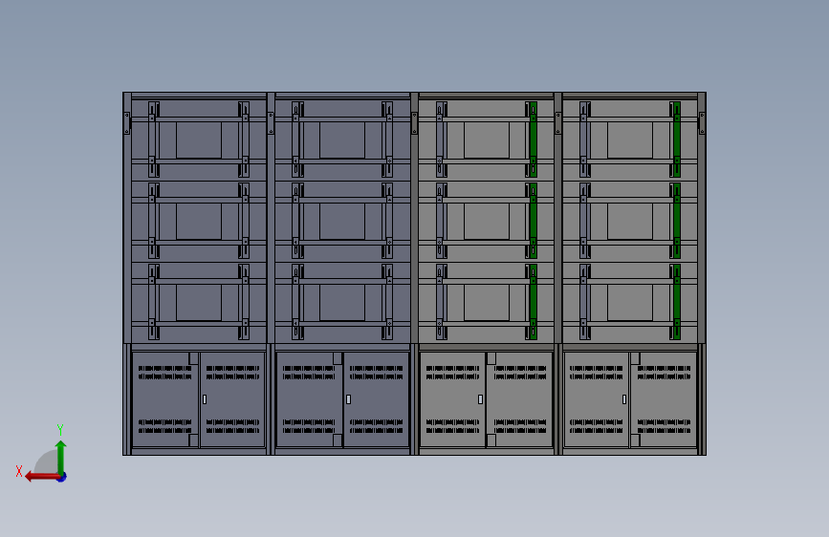The image size is (829, 537).
Task: Pick the center panel in the rightmost cabinet's middle shelf
Action: pos(630,222)
